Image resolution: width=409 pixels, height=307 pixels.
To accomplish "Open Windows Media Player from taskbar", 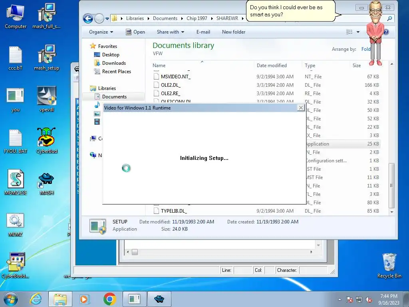I will [84, 299].
